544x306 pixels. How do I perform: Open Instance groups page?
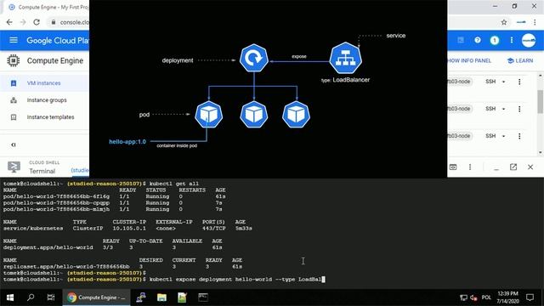pos(47,100)
